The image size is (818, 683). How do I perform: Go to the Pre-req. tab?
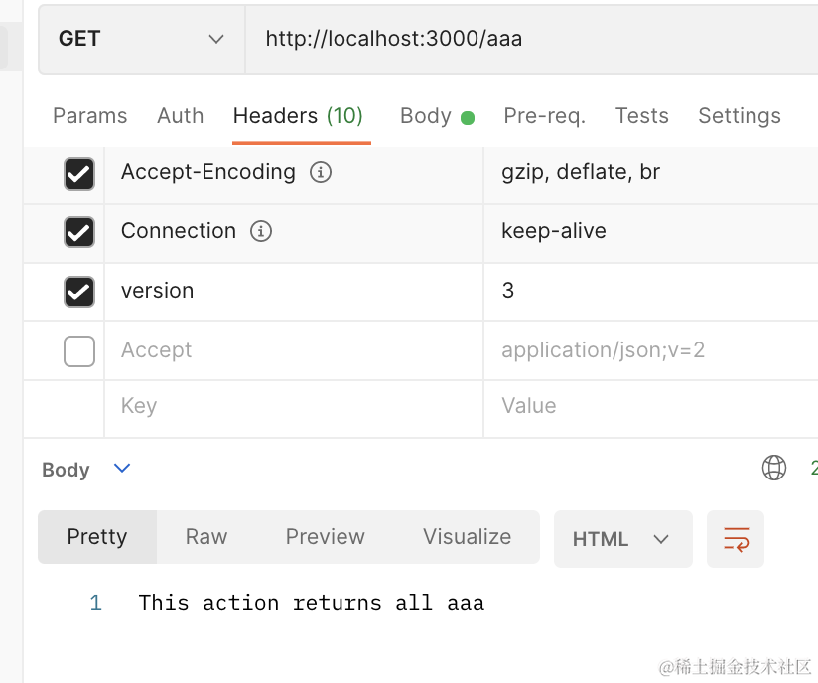[544, 116]
